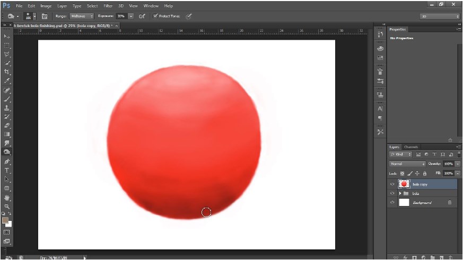
Task: Open the Filter menu
Action: point(108,6)
